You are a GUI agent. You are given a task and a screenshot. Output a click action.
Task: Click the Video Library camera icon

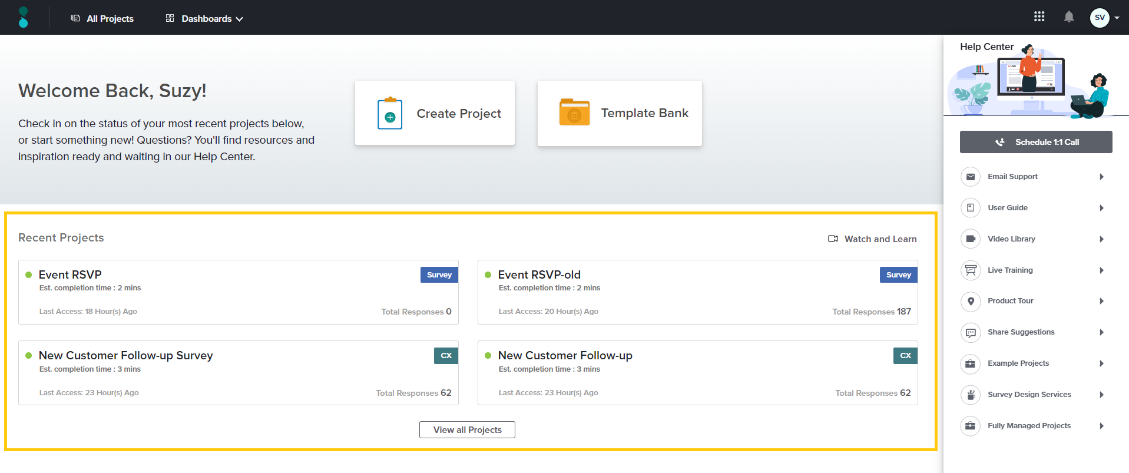pos(970,239)
